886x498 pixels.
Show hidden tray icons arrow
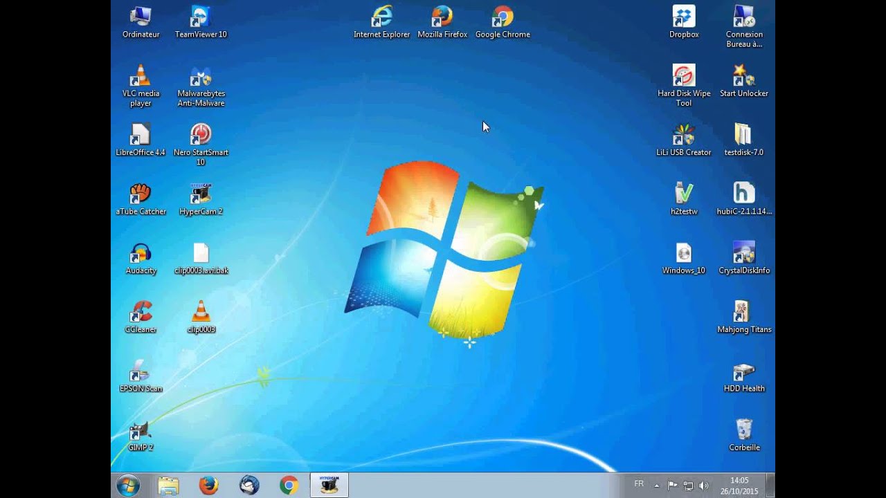pyautogui.click(x=657, y=486)
